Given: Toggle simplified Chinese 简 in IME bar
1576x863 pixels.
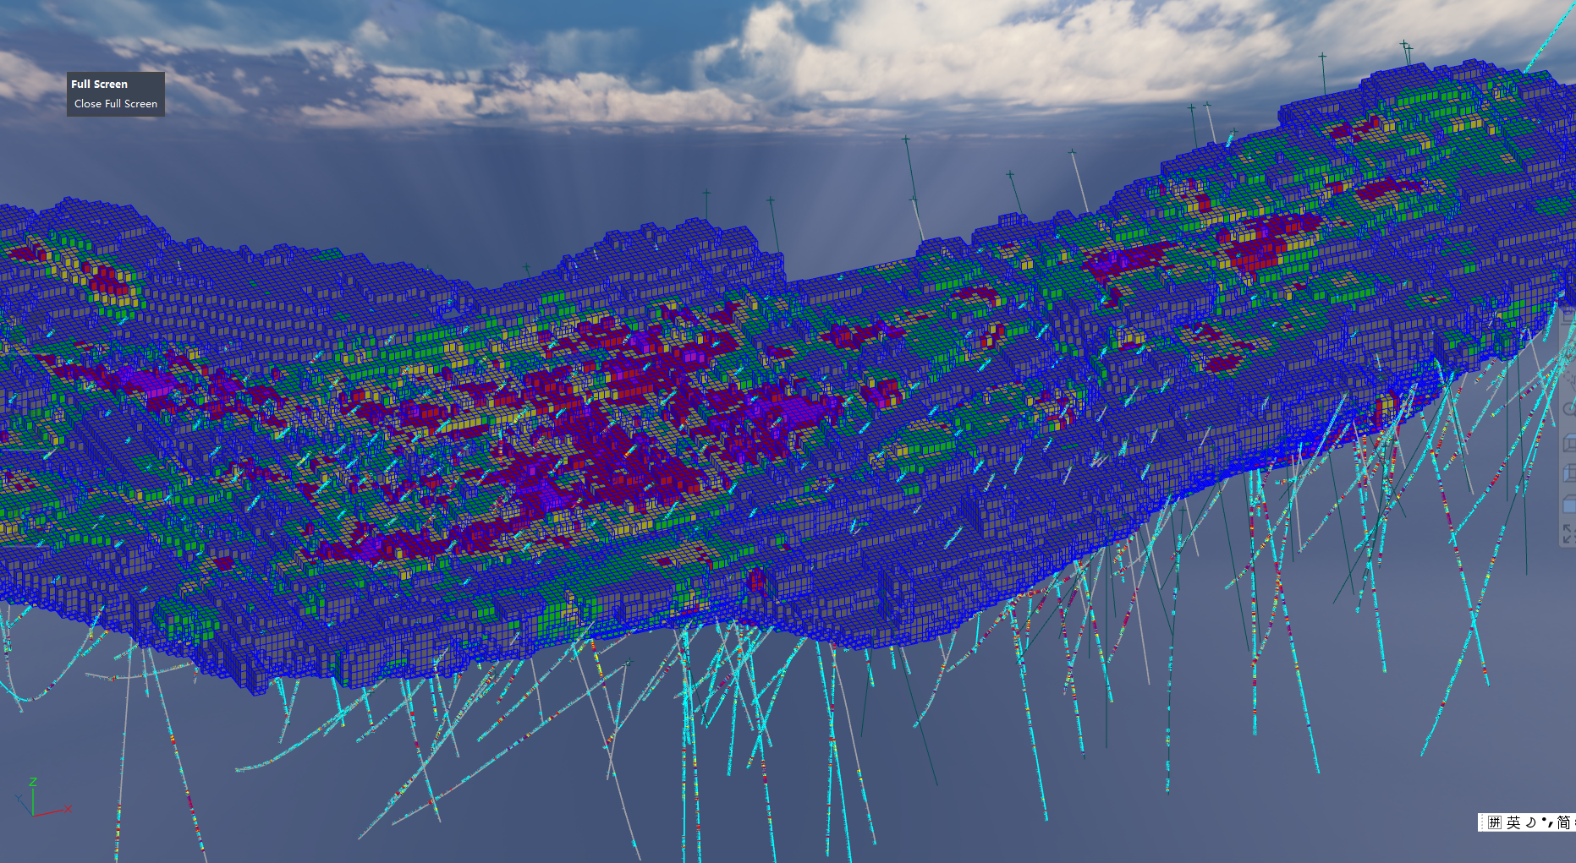Looking at the screenshot, I should coord(1563,822).
